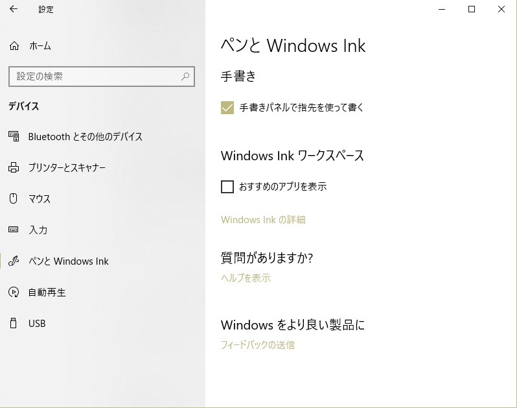This screenshot has height=408, width=517.
Task: Click the 質問がありますか? heading
Action: [267, 258]
